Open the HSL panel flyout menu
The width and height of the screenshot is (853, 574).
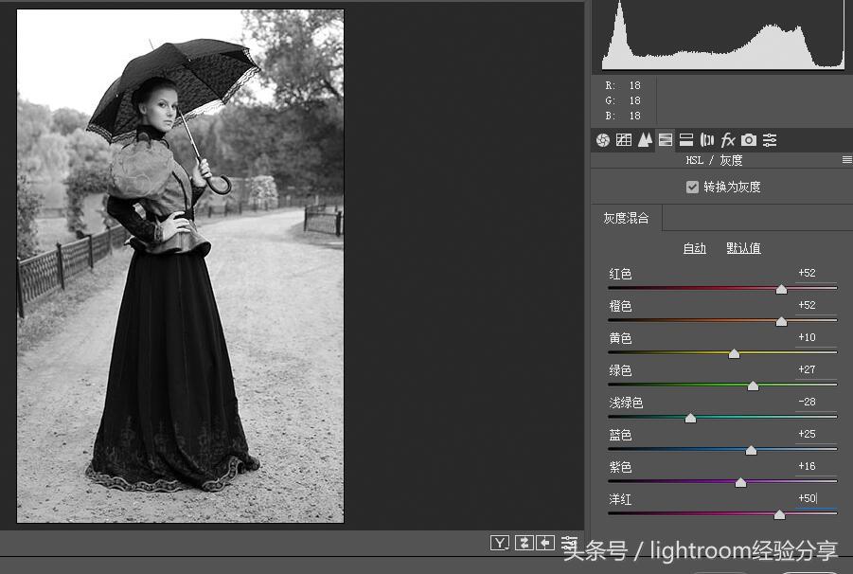click(845, 159)
